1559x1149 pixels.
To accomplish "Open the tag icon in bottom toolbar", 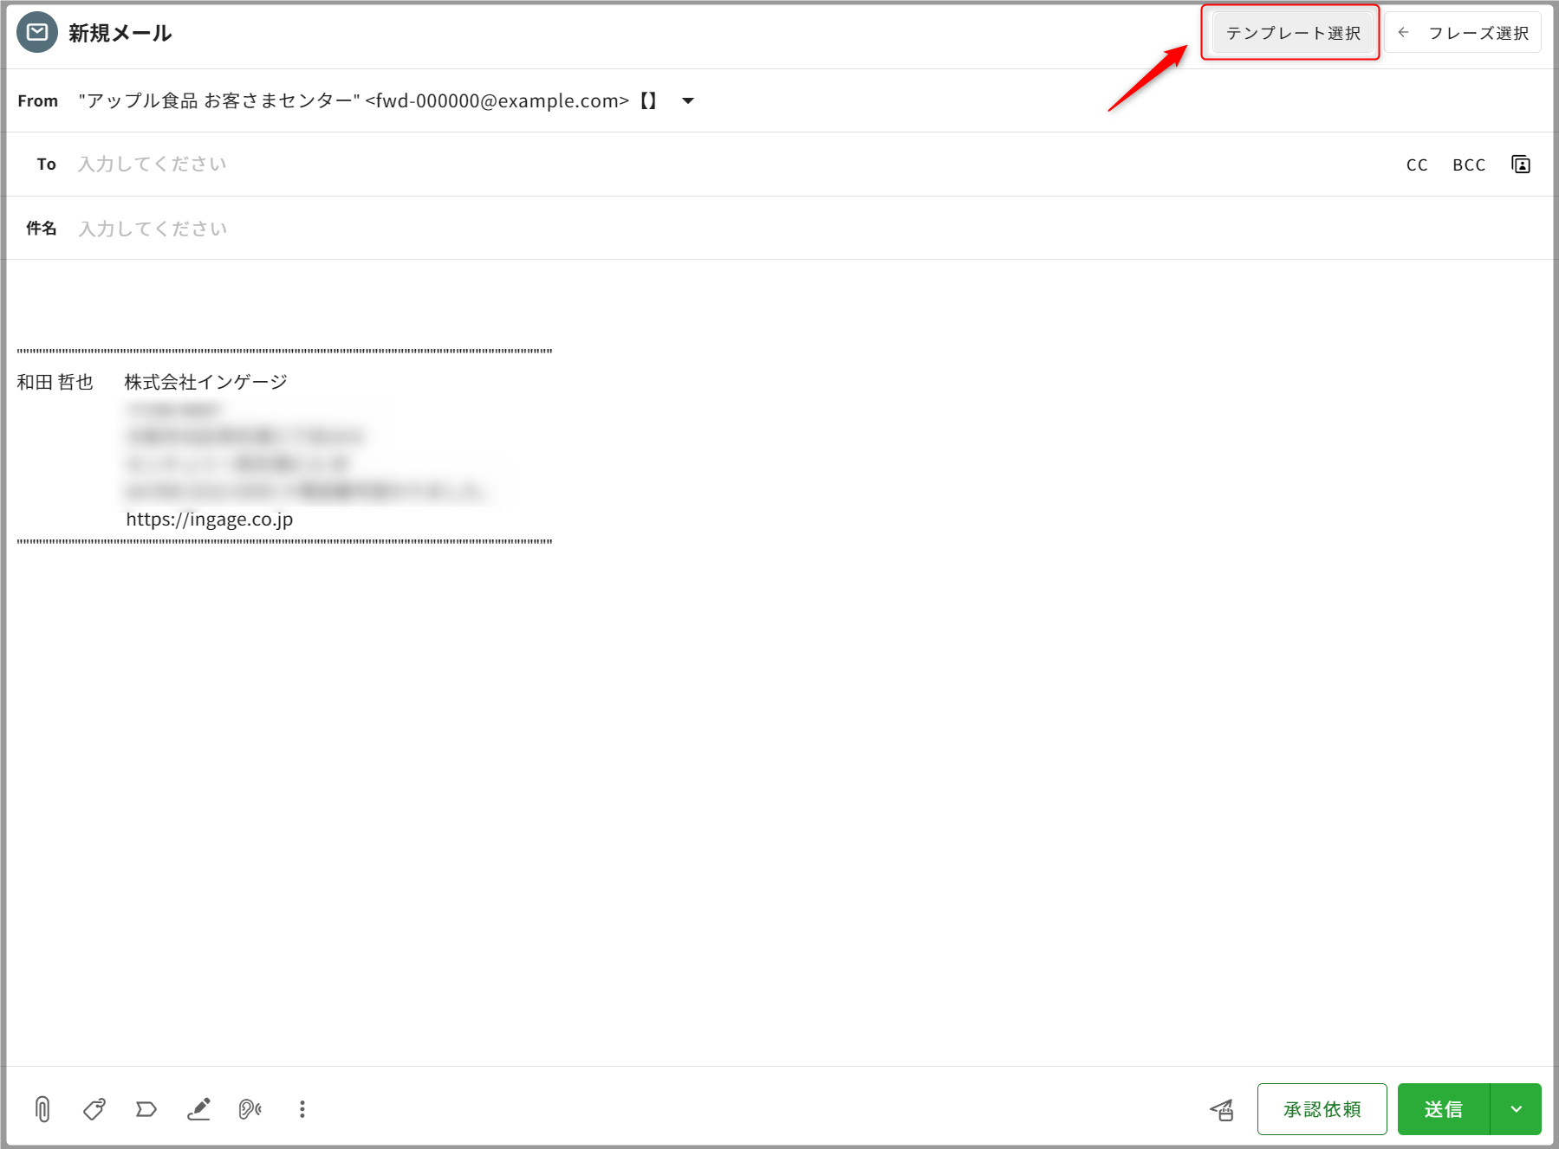I will coord(94,1109).
